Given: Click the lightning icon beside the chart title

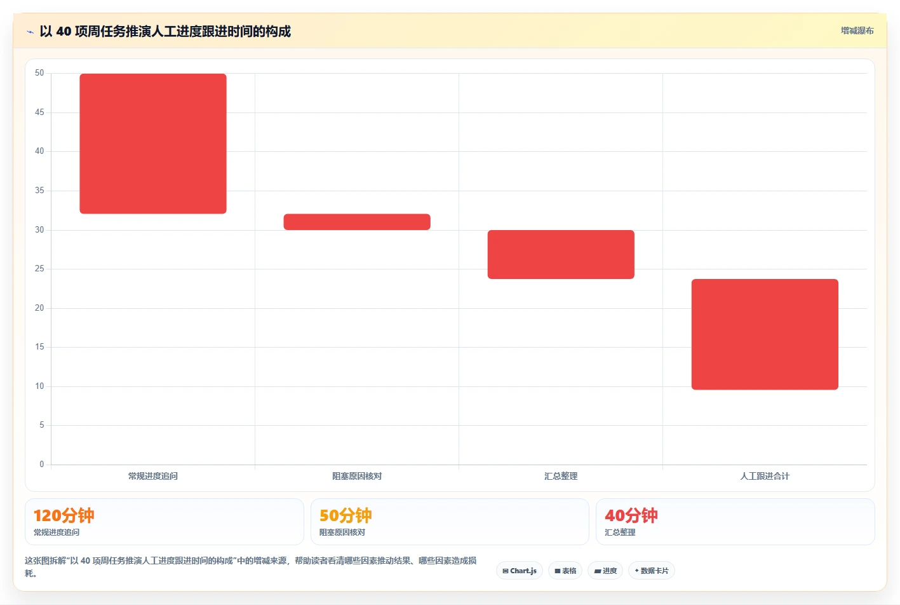Looking at the screenshot, I should coord(30,32).
